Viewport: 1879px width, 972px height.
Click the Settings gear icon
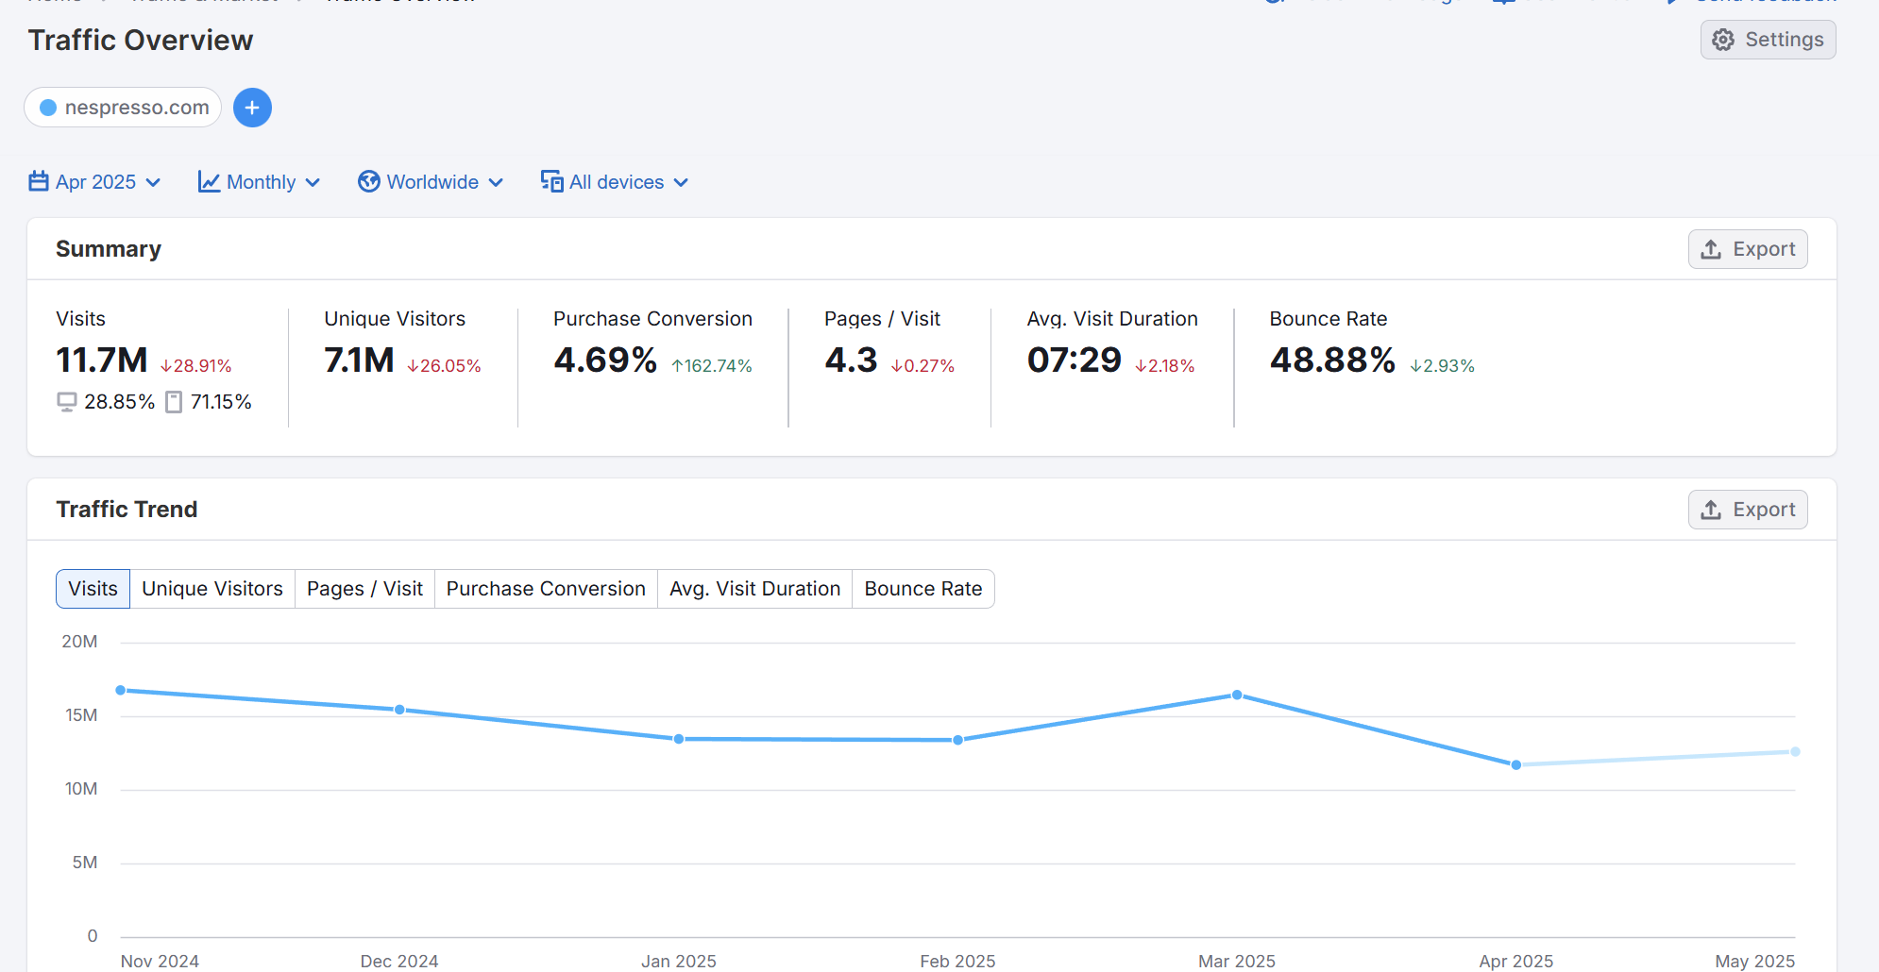pyautogui.click(x=1723, y=40)
